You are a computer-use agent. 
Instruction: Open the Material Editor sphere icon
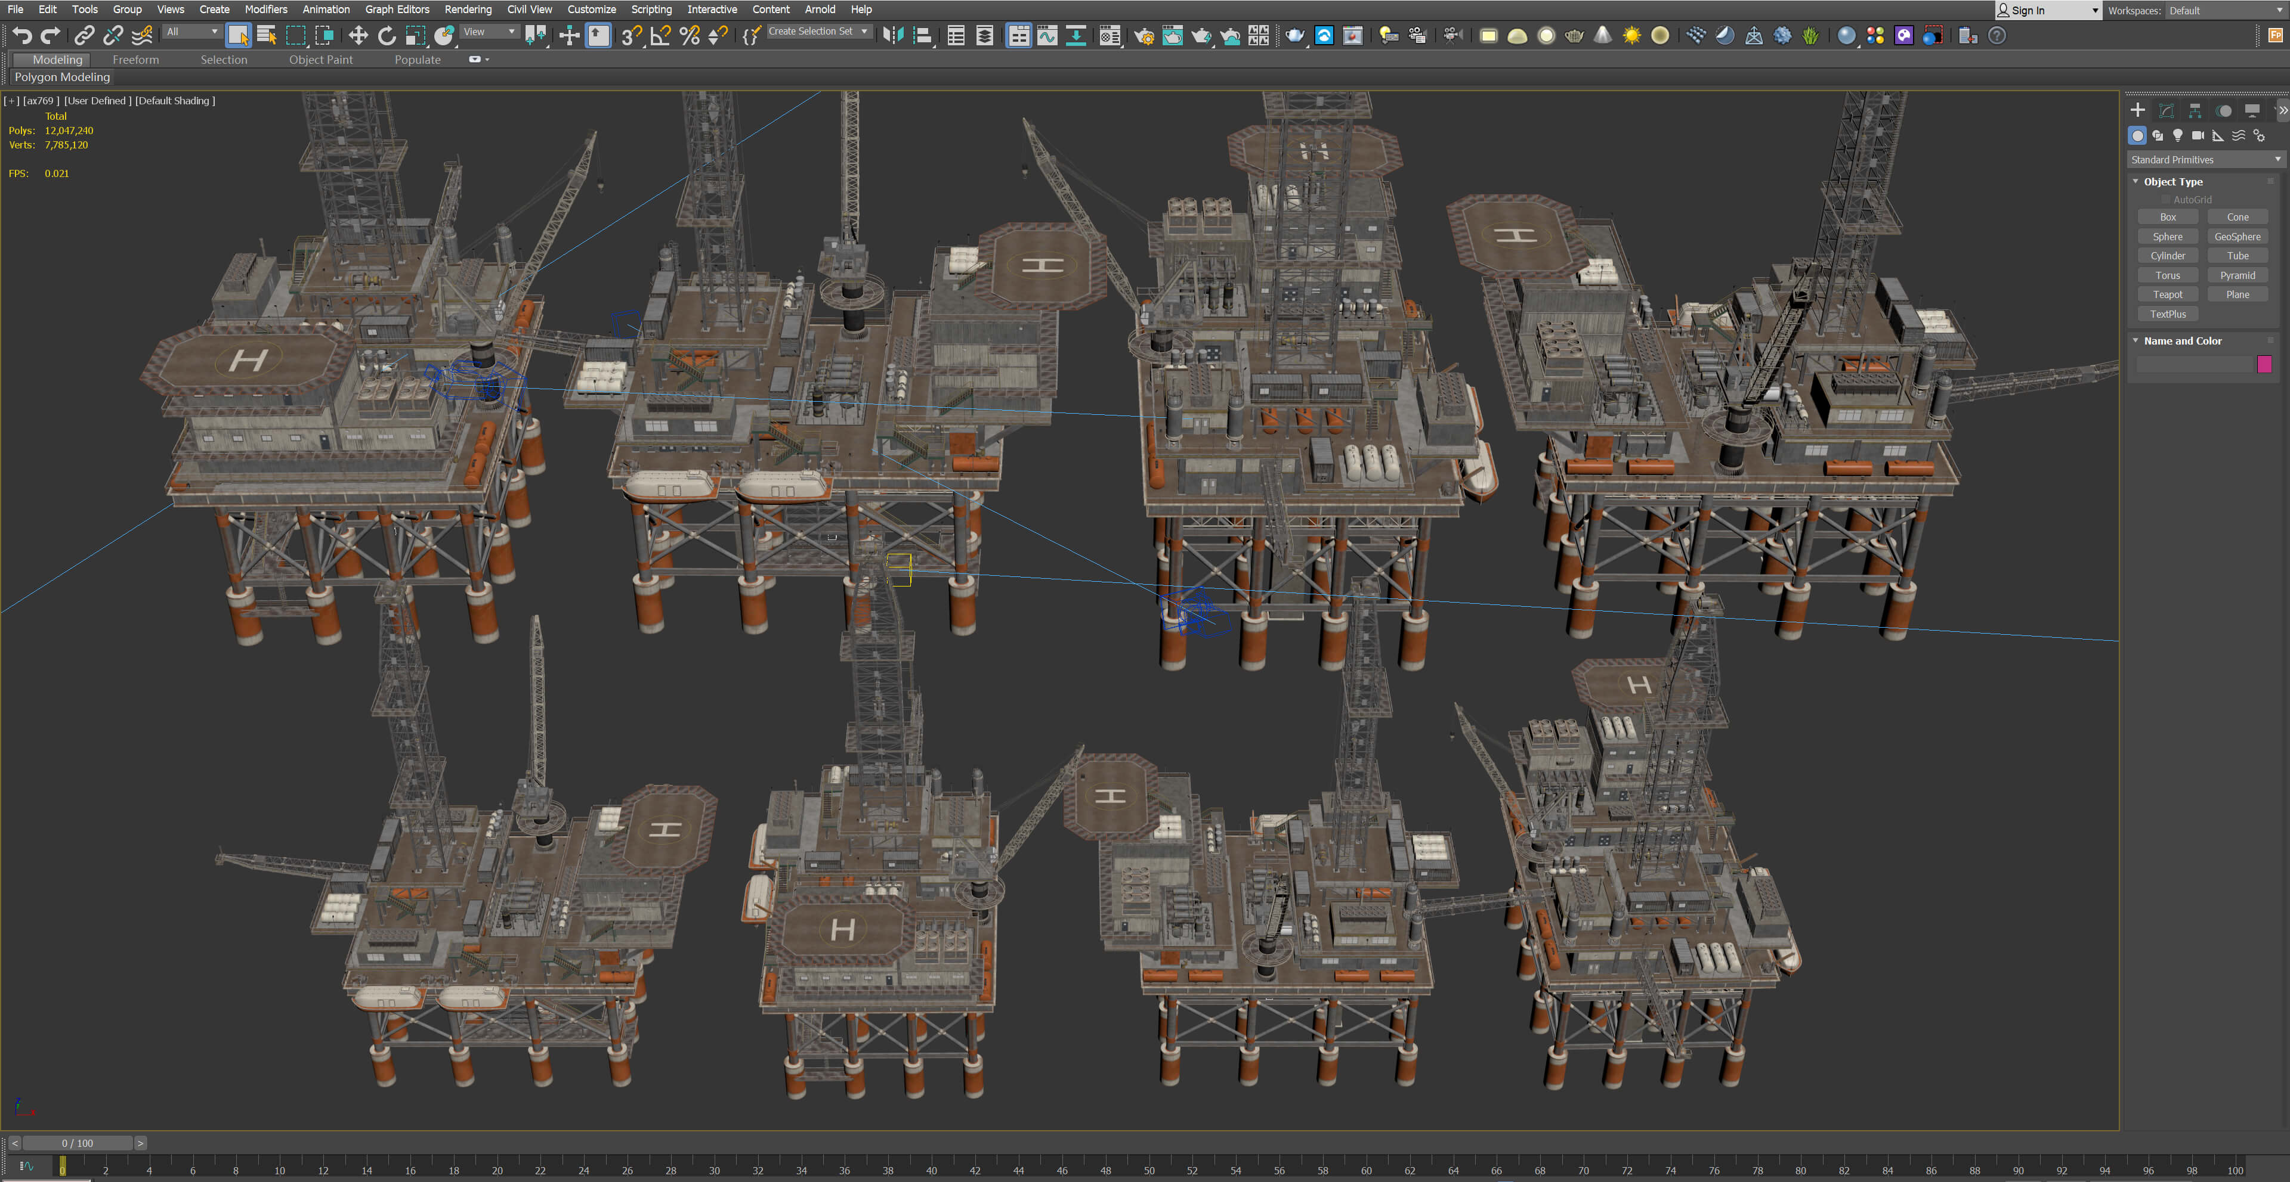click(1846, 36)
